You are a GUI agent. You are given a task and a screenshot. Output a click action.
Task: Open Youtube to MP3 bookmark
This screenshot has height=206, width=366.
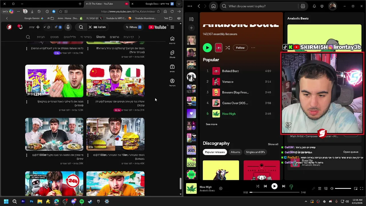tap(118, 18)
